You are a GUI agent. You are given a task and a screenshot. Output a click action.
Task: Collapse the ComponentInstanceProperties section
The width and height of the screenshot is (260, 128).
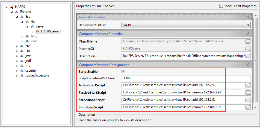(x=248, y=34)
